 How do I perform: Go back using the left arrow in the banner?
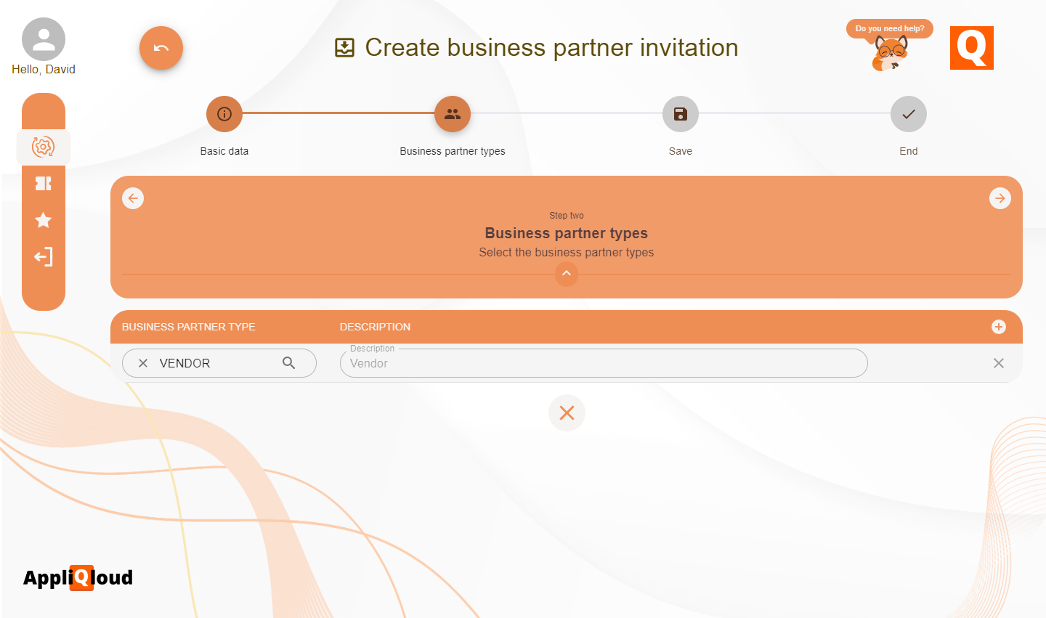click(133, 198)
